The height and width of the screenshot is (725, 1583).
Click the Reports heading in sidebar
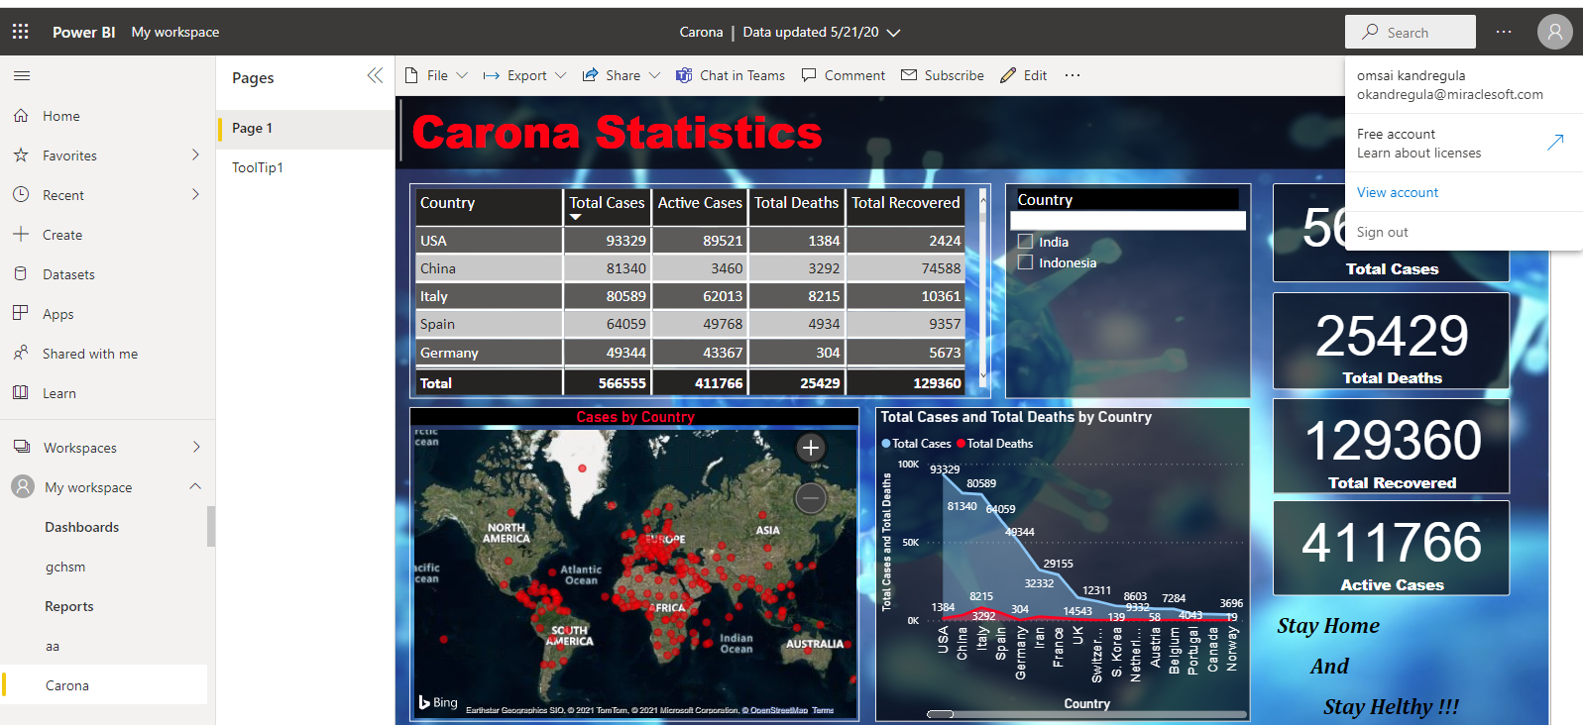click(x=69, y=606)
